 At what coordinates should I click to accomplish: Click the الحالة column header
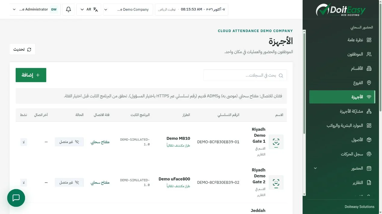79,115
